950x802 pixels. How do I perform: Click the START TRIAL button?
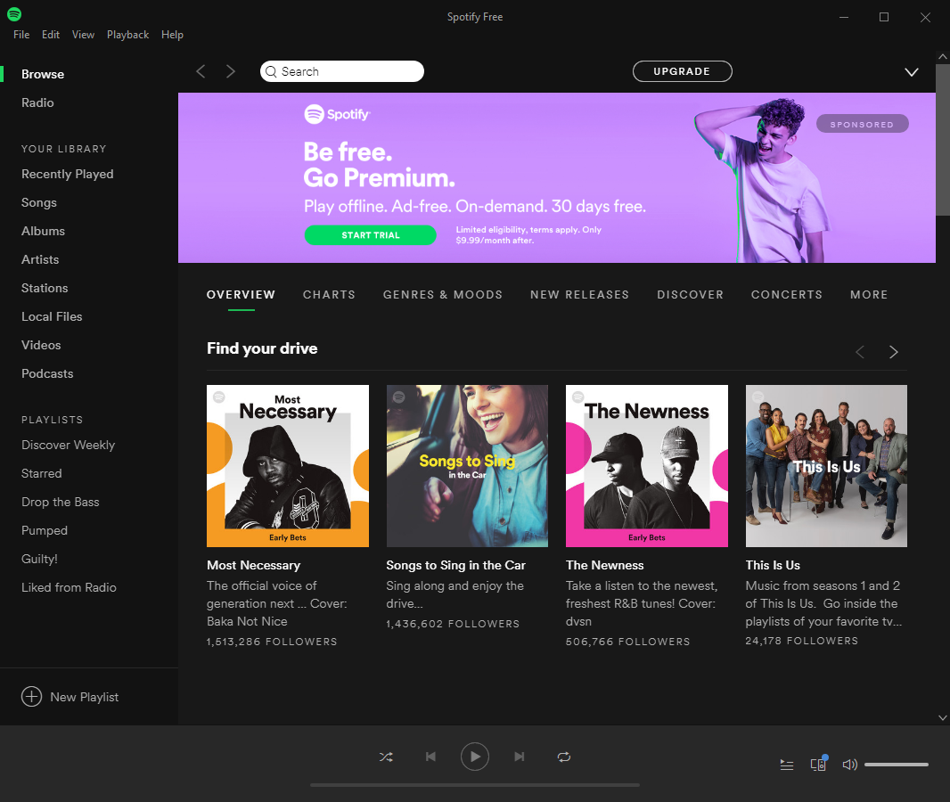370,234
